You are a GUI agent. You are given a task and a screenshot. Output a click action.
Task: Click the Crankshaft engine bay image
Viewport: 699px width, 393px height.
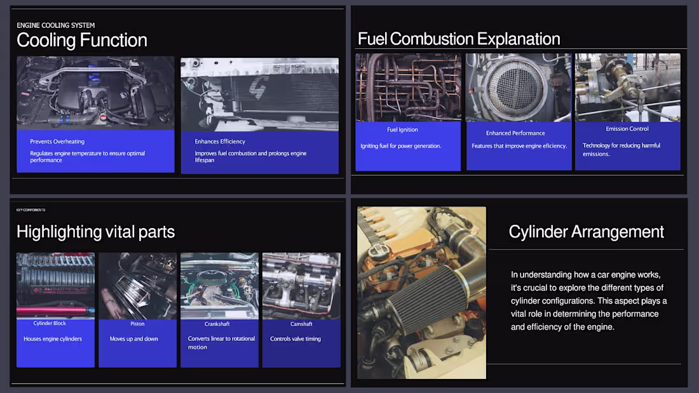tap(219, 284)
